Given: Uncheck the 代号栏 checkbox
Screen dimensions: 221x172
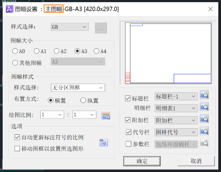Looking at the screenshot, I should [x=128, y=132].
